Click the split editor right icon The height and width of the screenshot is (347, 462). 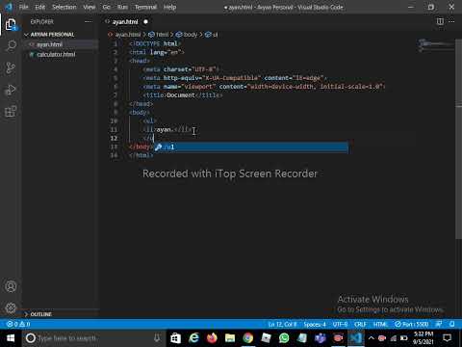440,21
